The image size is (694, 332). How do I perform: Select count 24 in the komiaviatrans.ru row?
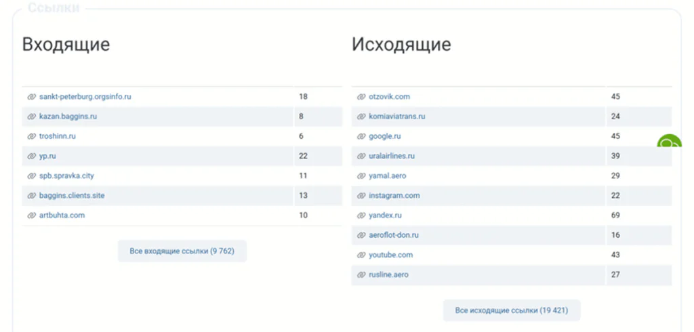pos(615,117)
